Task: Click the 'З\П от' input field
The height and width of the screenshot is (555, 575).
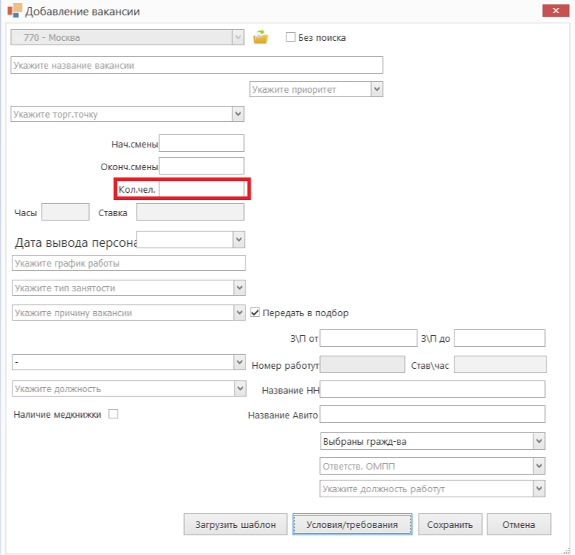Action: tap(368, 338)
